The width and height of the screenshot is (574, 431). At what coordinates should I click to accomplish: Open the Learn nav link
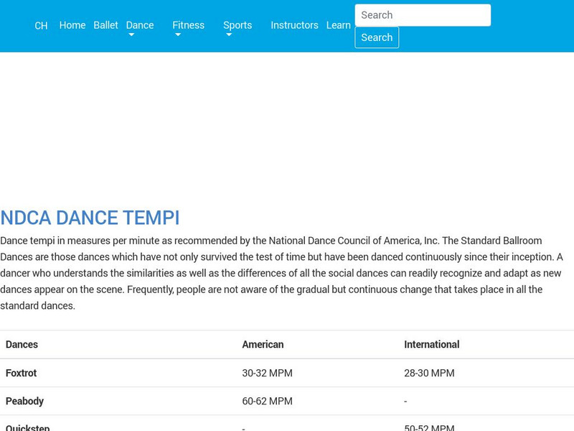[x=338, y=25]
